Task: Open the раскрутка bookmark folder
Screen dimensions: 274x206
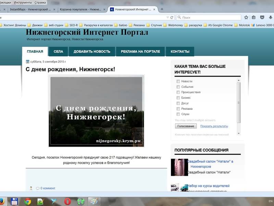Action: point(193,25)
